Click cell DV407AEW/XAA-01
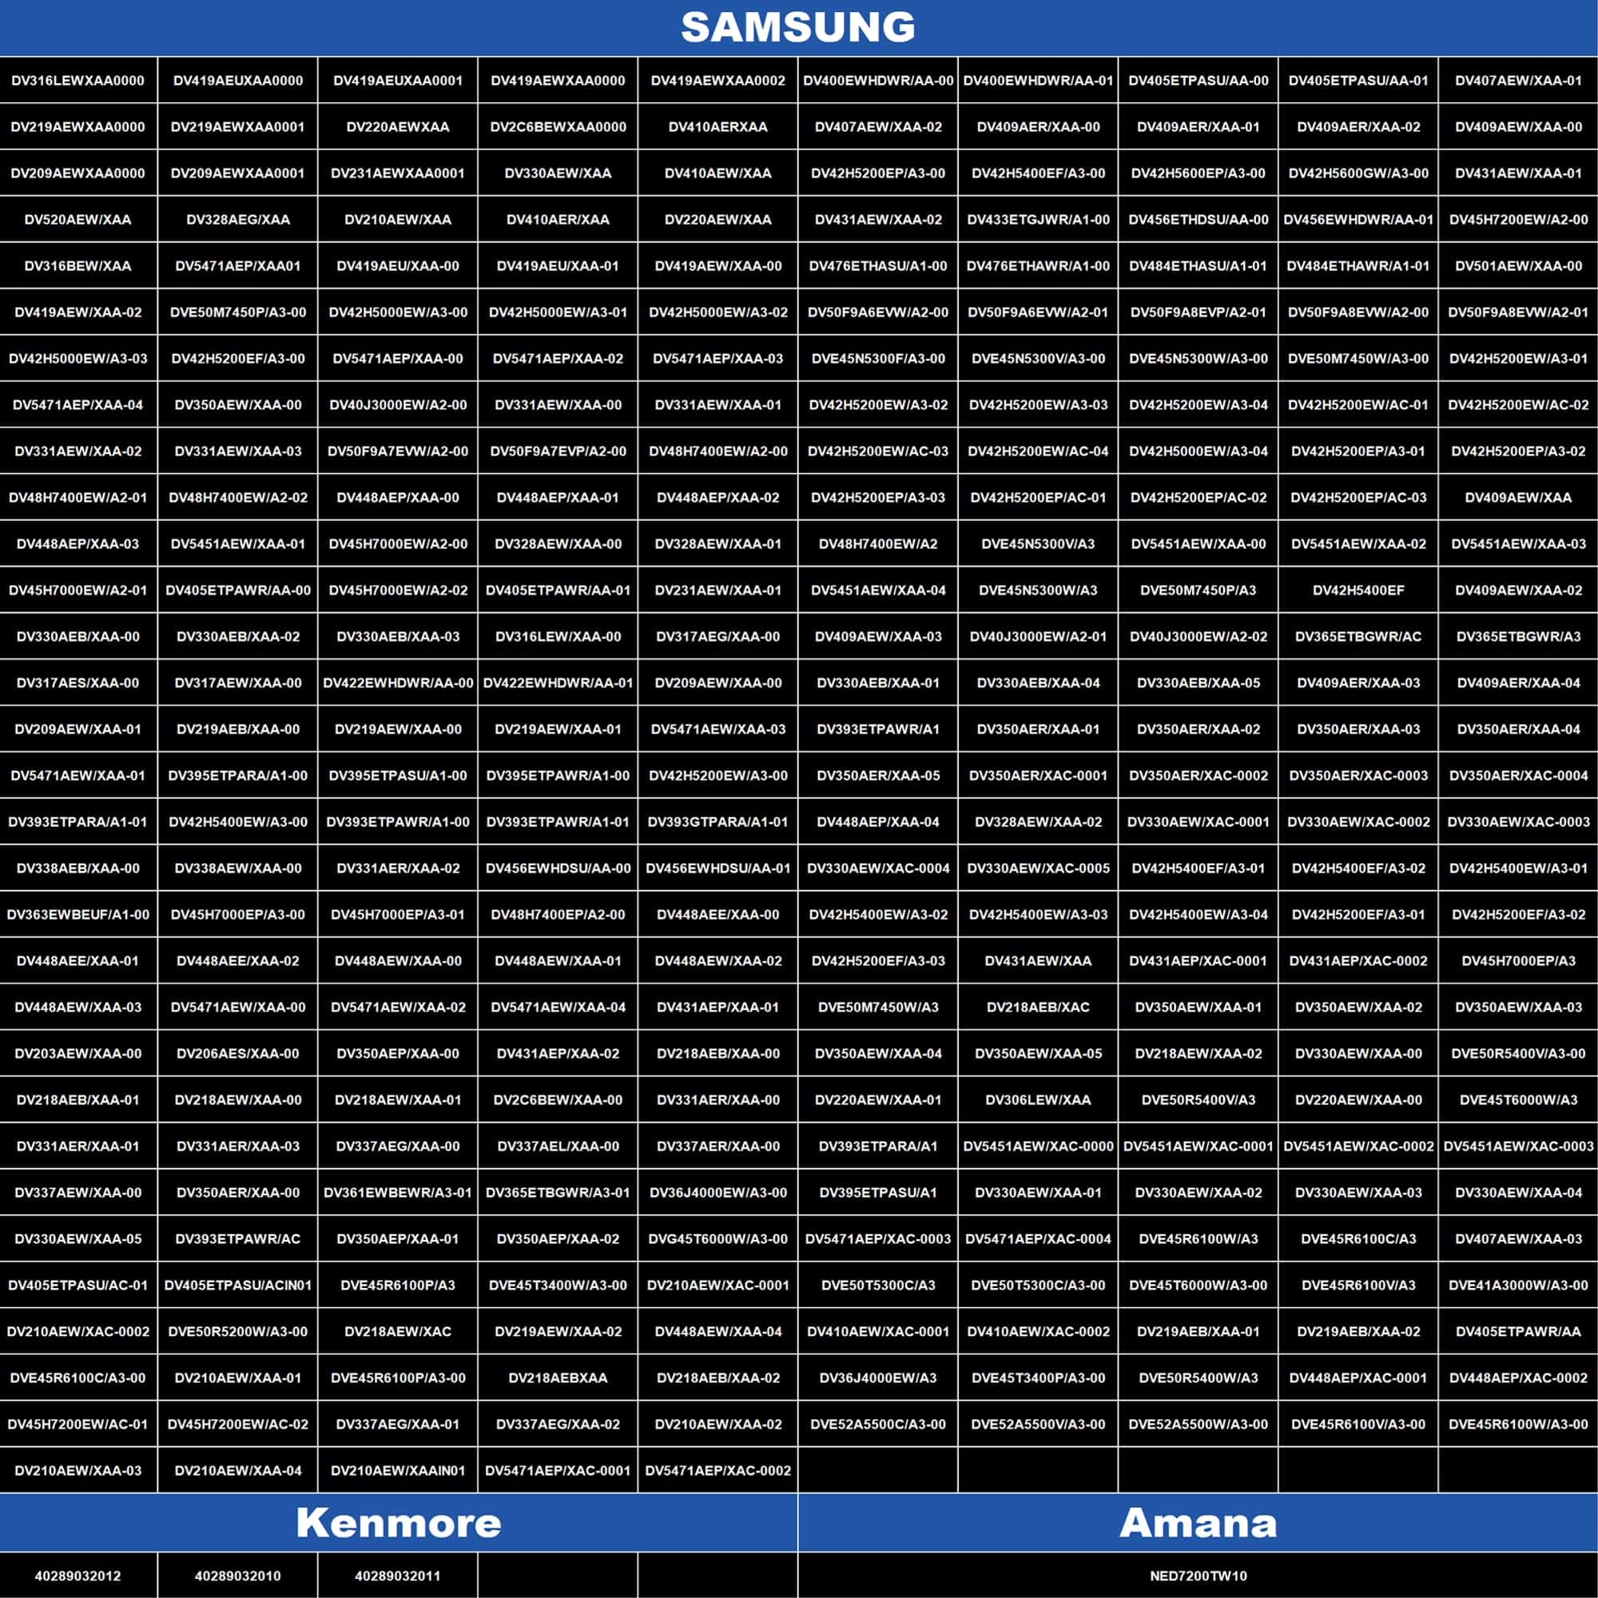Image resolution: width=1598 pixels, height=1598 pixels. click(1518, 80)
